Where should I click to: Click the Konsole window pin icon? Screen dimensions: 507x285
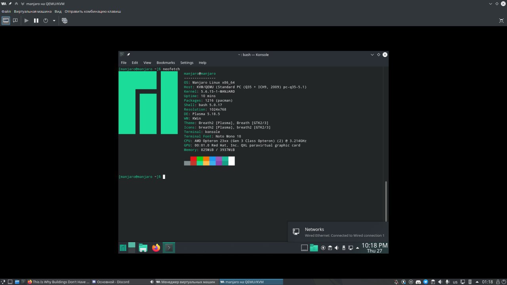(x=128, y=55)
